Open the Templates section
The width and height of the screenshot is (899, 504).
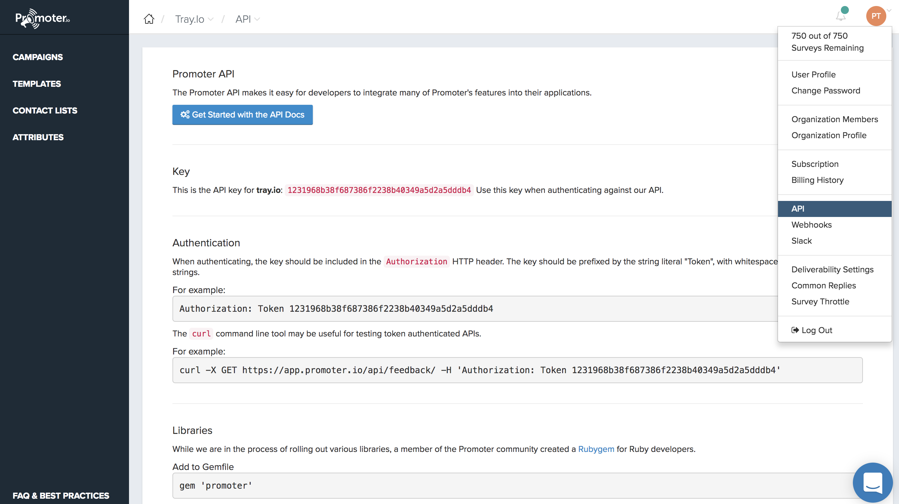click(37, 84)
